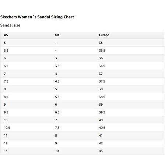Click the UK column header

point(57,35)
